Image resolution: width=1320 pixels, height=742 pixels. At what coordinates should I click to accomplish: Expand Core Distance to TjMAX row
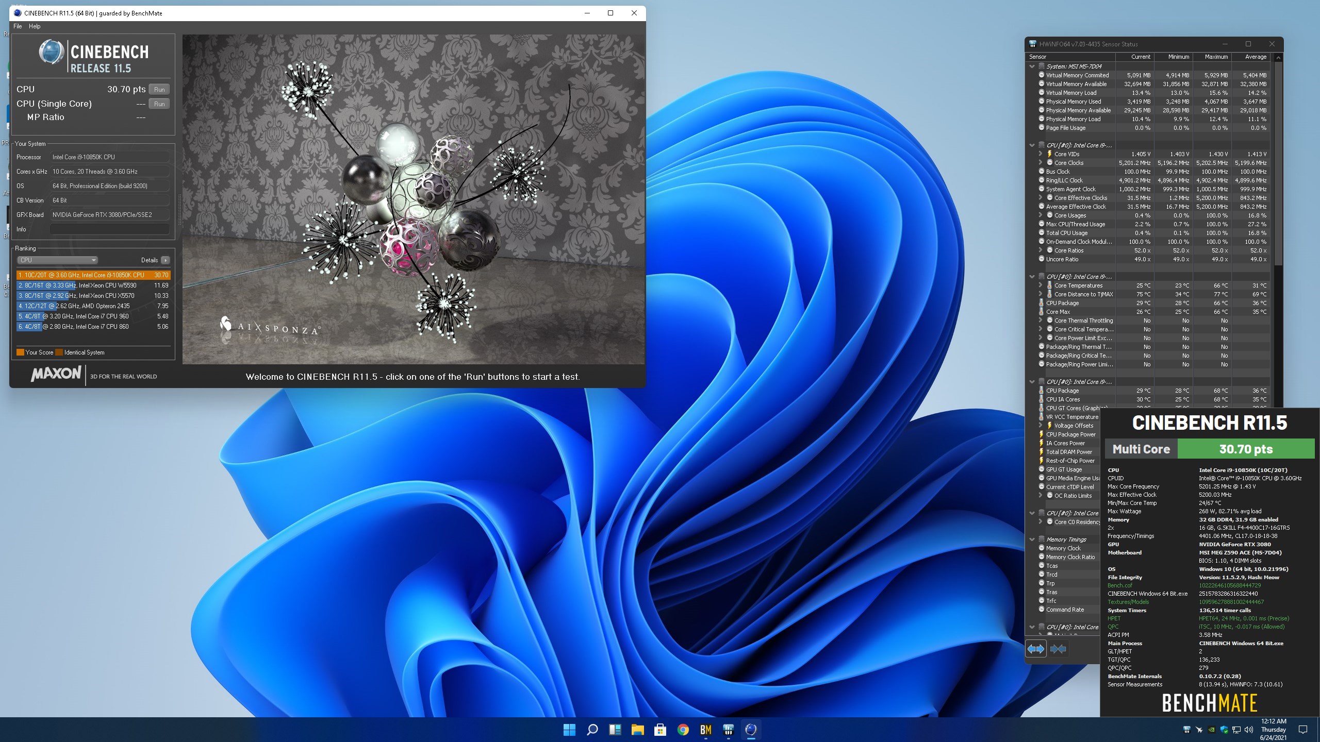(1041, 294)
